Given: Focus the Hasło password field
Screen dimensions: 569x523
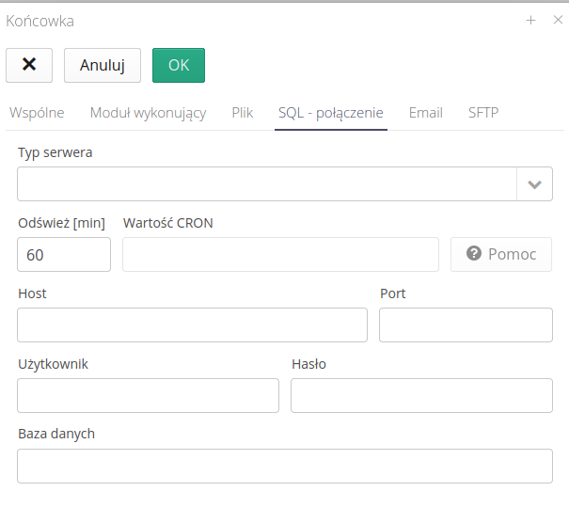Looking at the screenshot, I should pyautogui.click(x=421, y=396).
